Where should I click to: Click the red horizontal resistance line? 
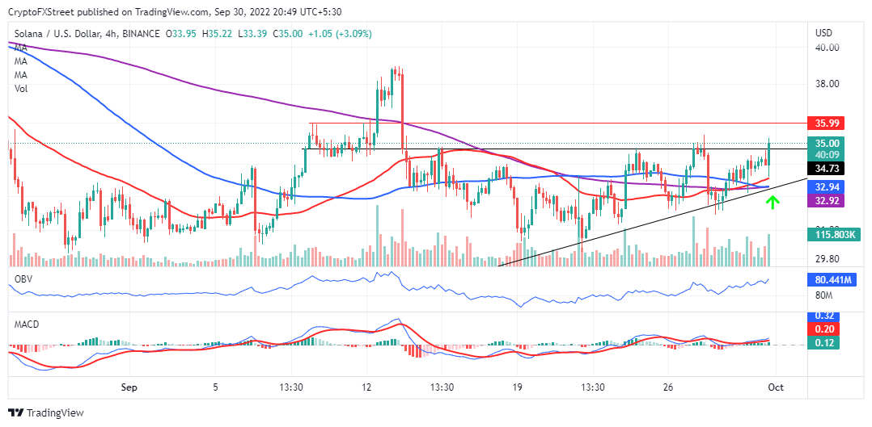pos(557,123)
